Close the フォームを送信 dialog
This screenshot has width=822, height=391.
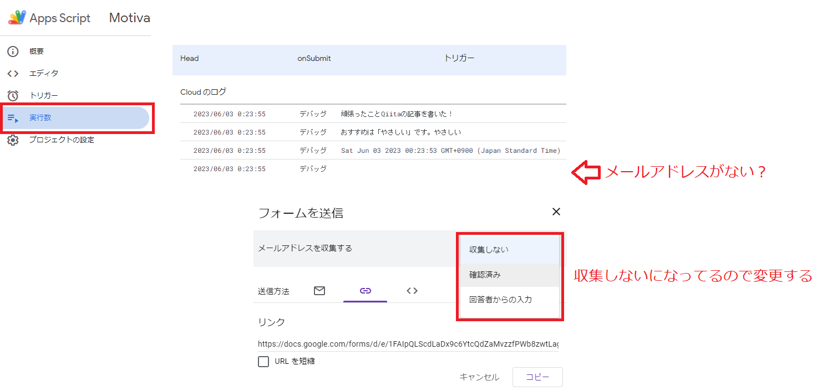556,212
